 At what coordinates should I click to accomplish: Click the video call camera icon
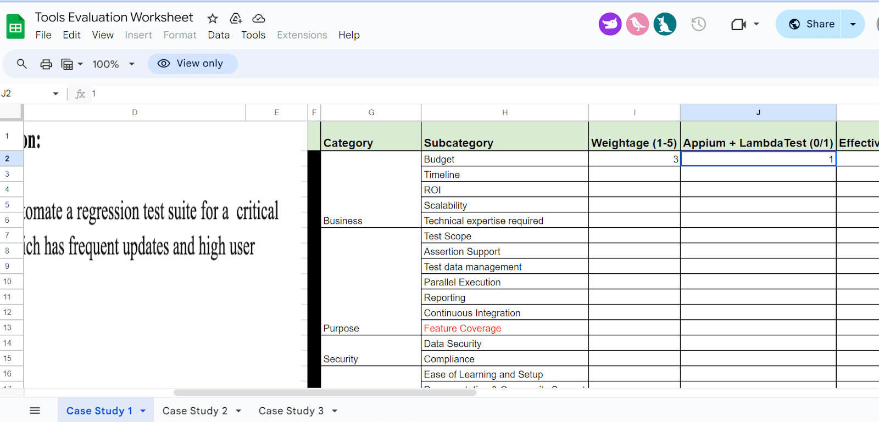[738, 24]
